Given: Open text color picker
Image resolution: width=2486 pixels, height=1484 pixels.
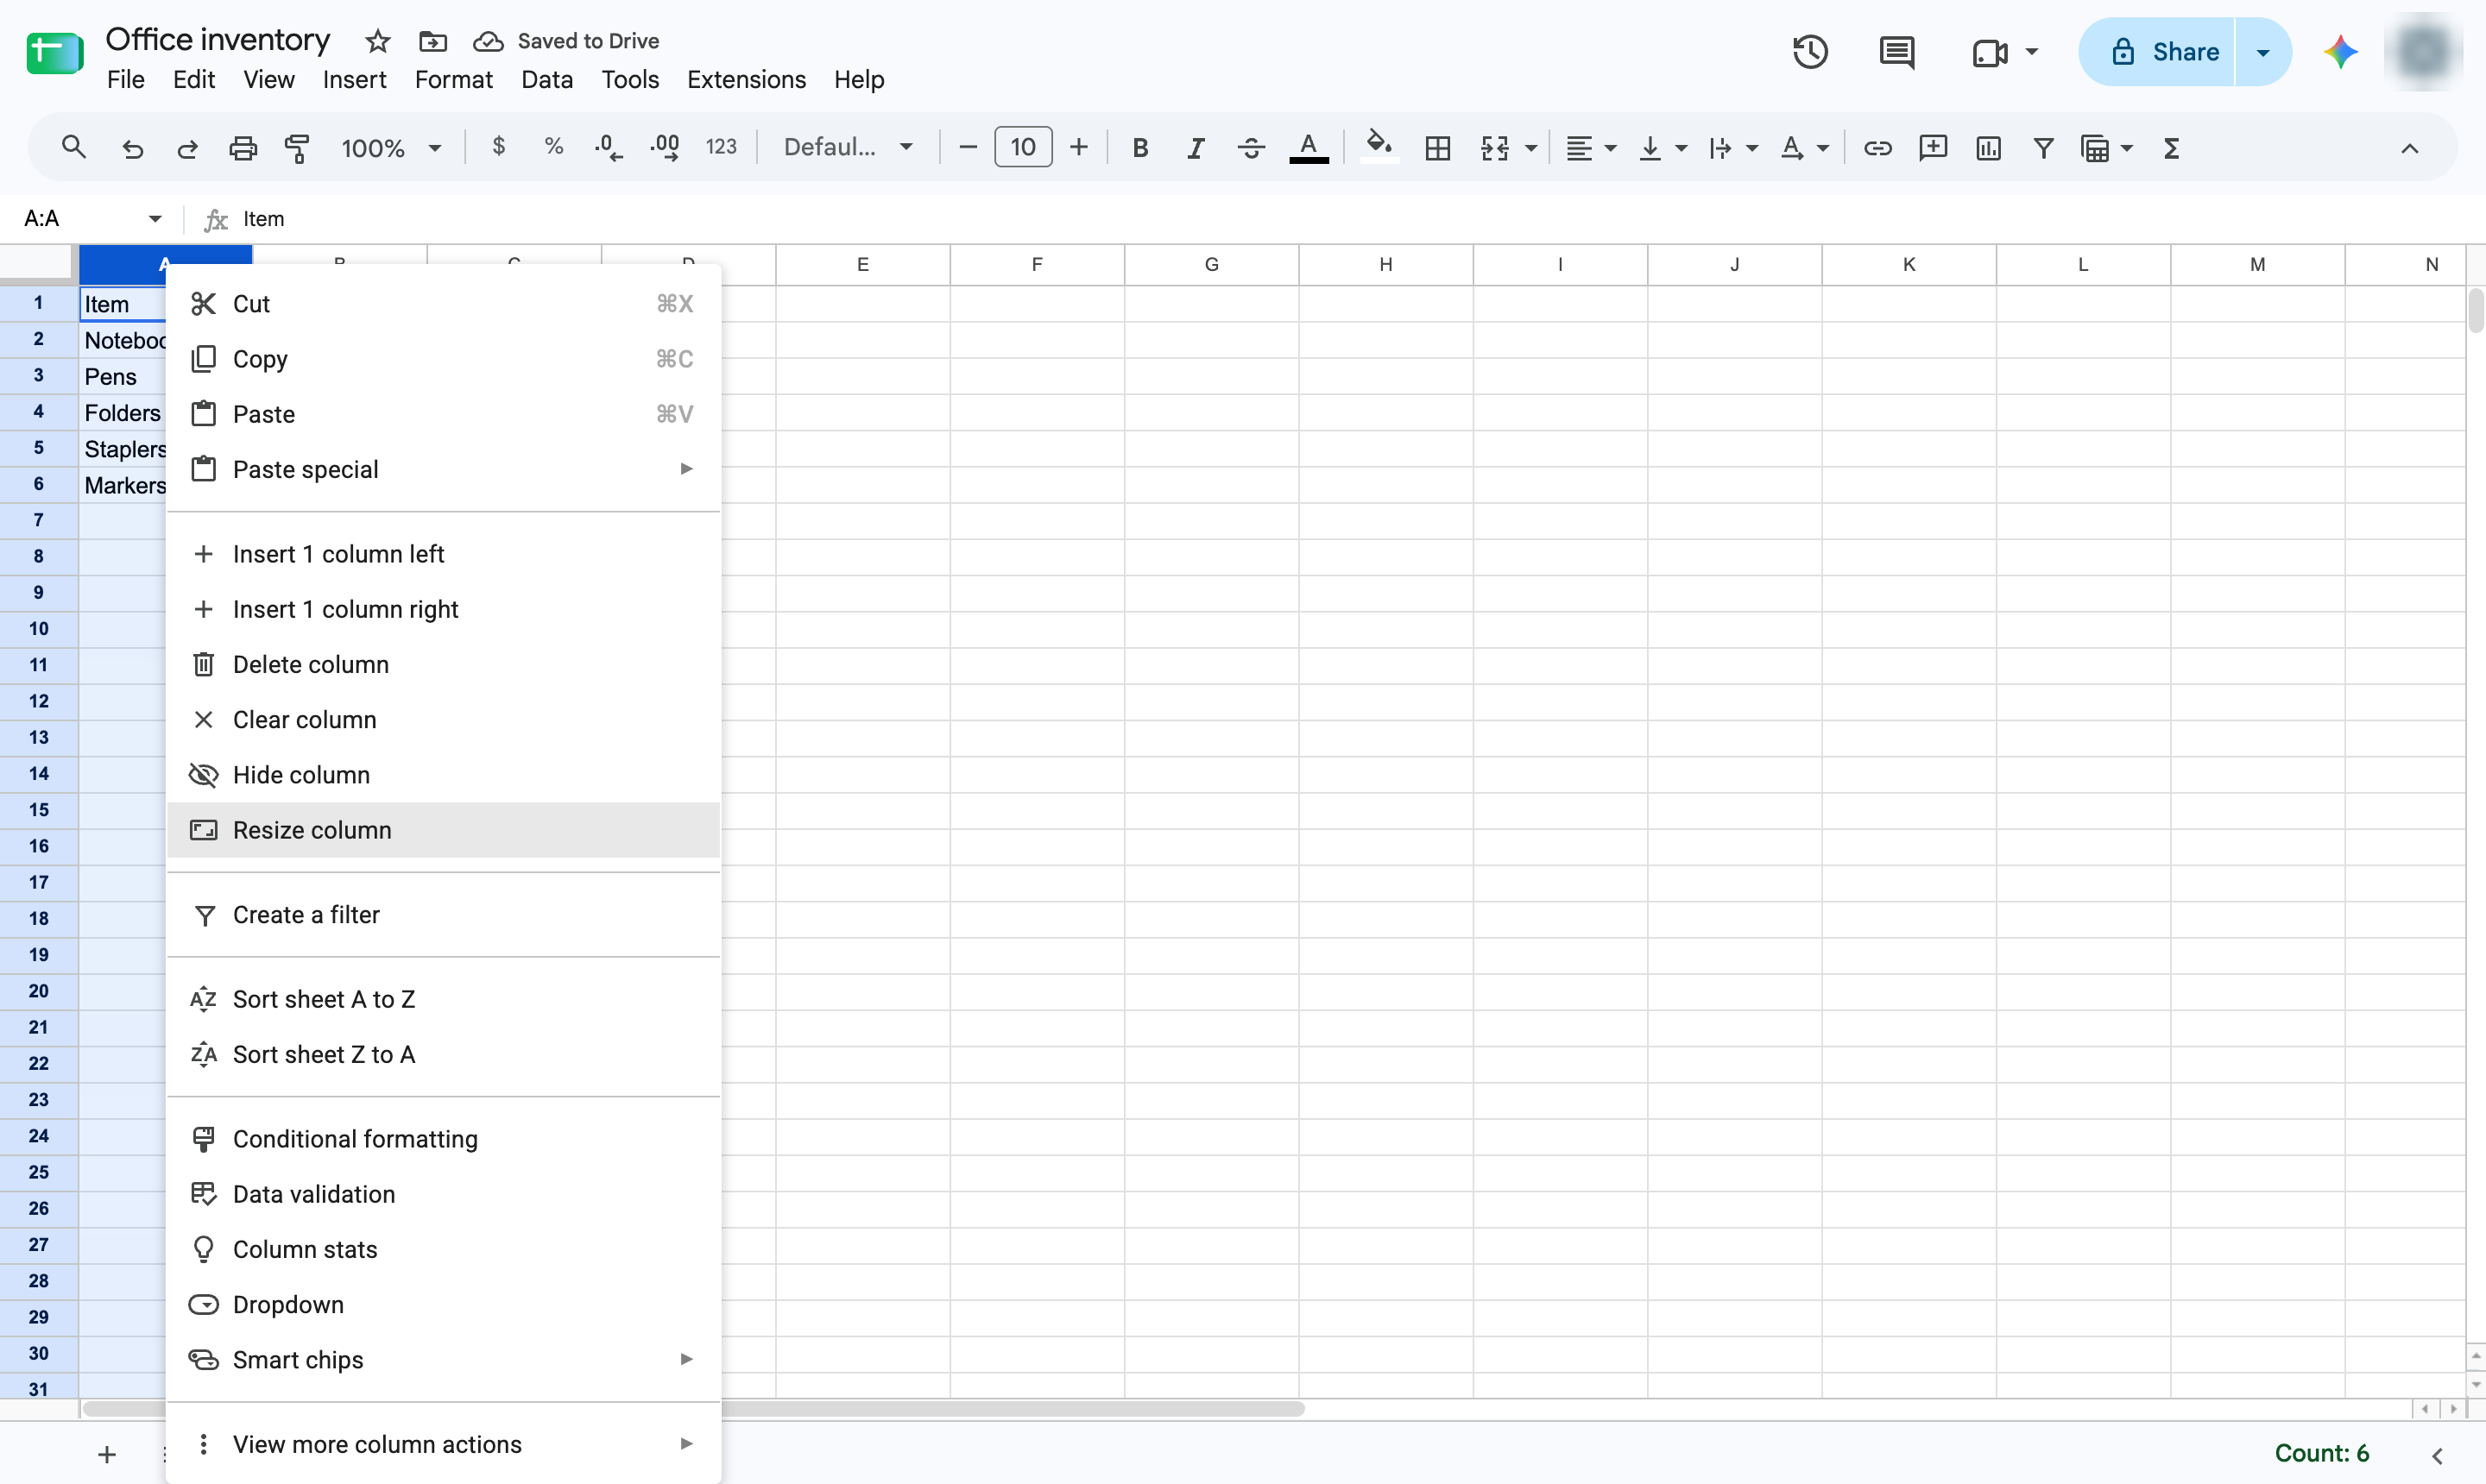Looking at the screenshot, I should tap(1309, 148).
